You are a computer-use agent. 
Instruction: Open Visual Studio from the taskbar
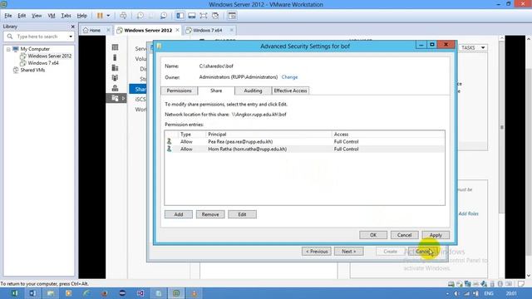(140, 293)
